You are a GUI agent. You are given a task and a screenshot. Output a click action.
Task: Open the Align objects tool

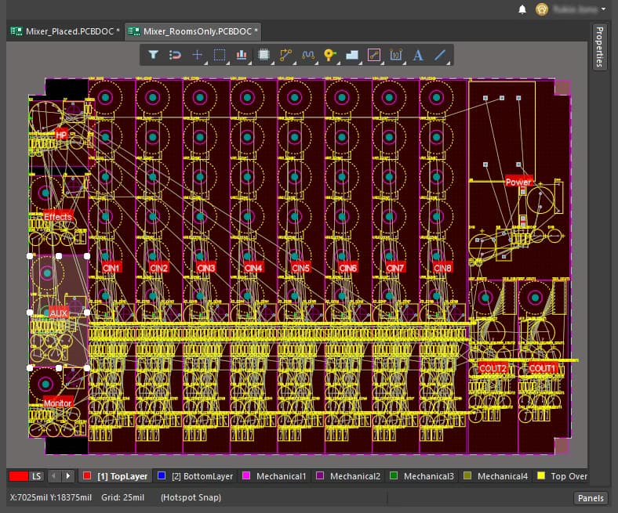click(x=242, y=56)
